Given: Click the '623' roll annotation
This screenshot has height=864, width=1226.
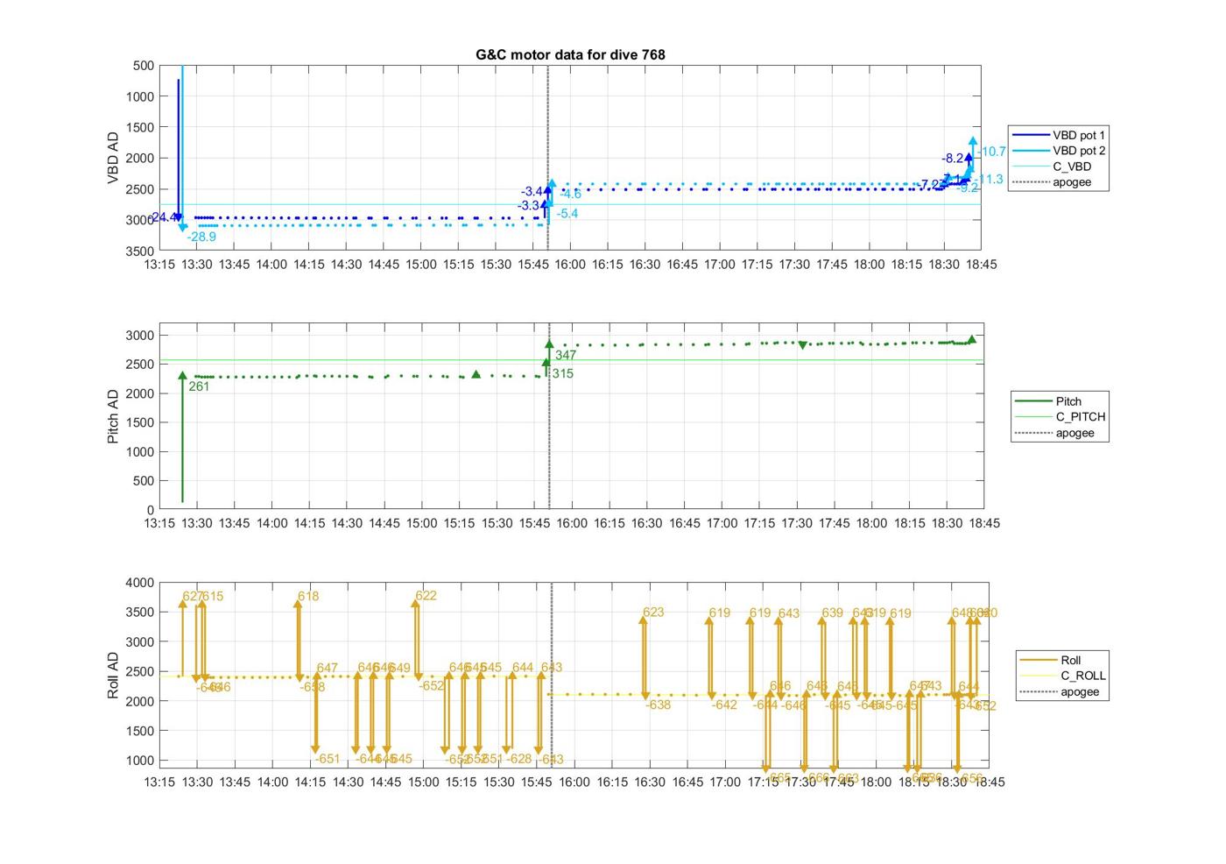Looking at the screenshot, I should click(x=653, y=613).
